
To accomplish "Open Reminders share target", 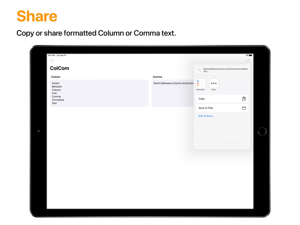I will click(x=200, y=85).
